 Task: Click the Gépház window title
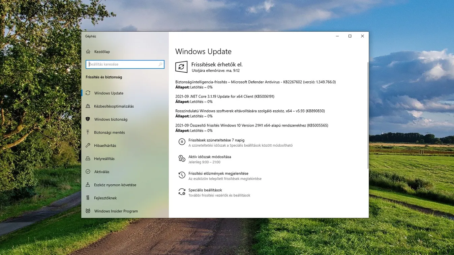[90, 36]
